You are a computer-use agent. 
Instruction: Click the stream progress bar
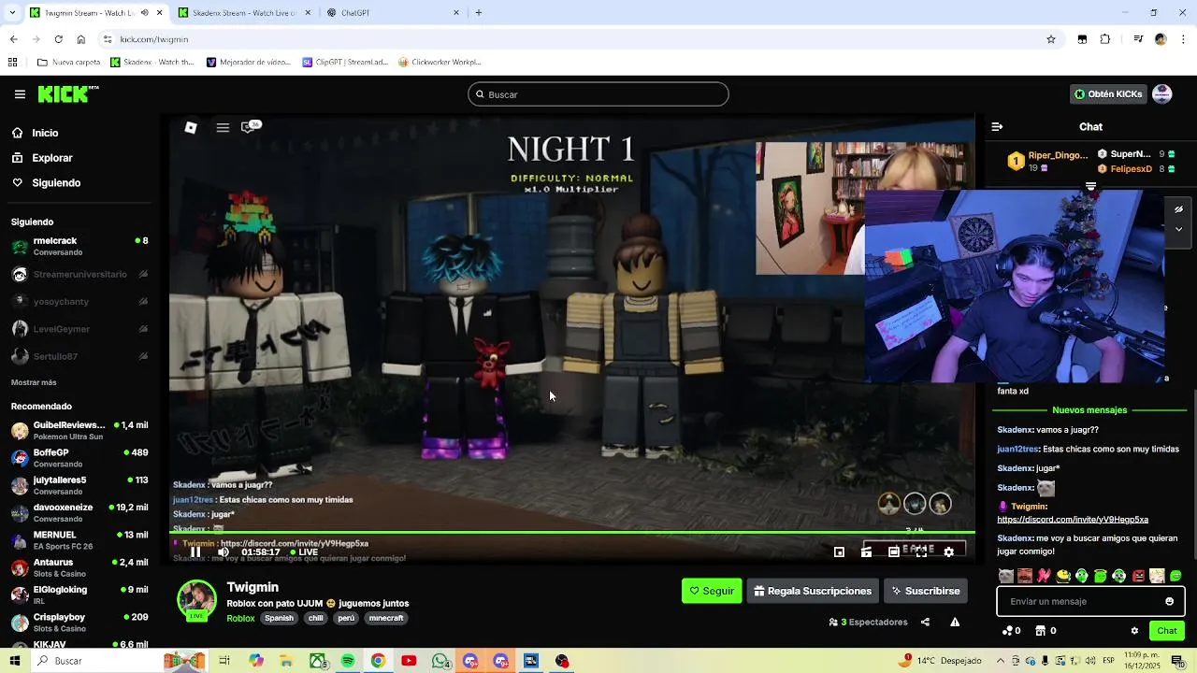pyautogui.click(x=571, y=534)
